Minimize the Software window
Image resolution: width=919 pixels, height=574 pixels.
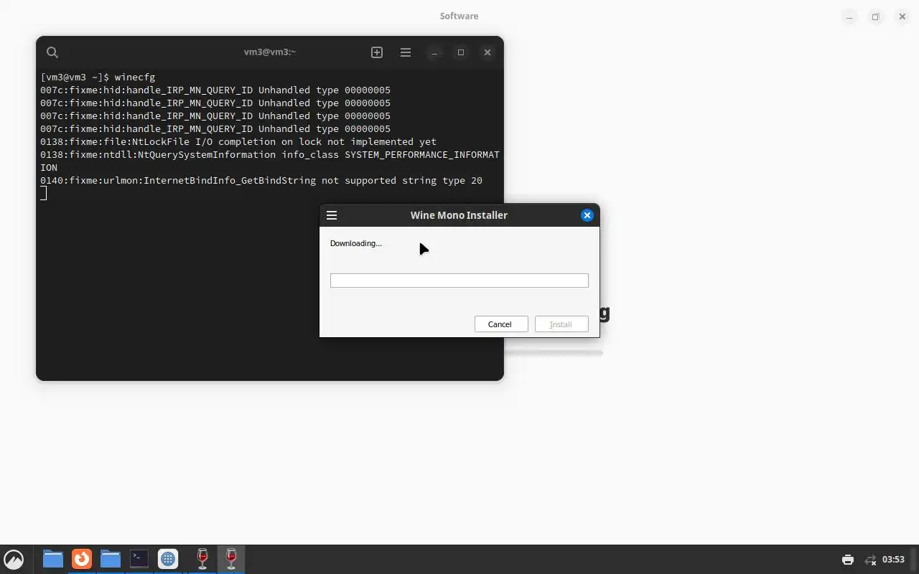click(x=849, y=17)
